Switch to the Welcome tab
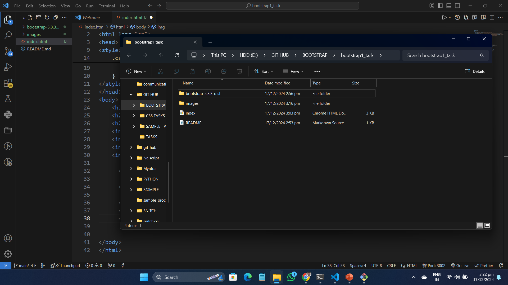The height and width of the screenshot is (285, 508). coord(91,17)
